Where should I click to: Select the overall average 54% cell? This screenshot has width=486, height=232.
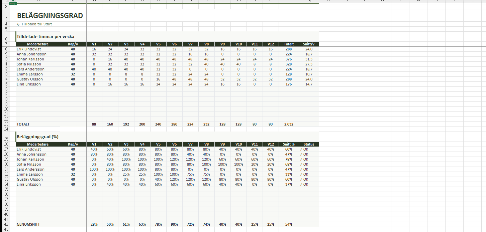[x=289, y=224]
